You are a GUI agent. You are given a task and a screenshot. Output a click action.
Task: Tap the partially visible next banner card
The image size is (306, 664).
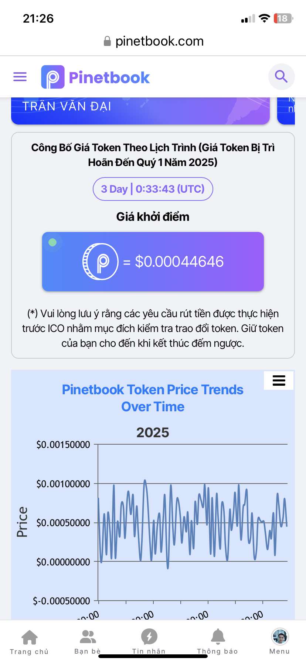tap(286, 110)
